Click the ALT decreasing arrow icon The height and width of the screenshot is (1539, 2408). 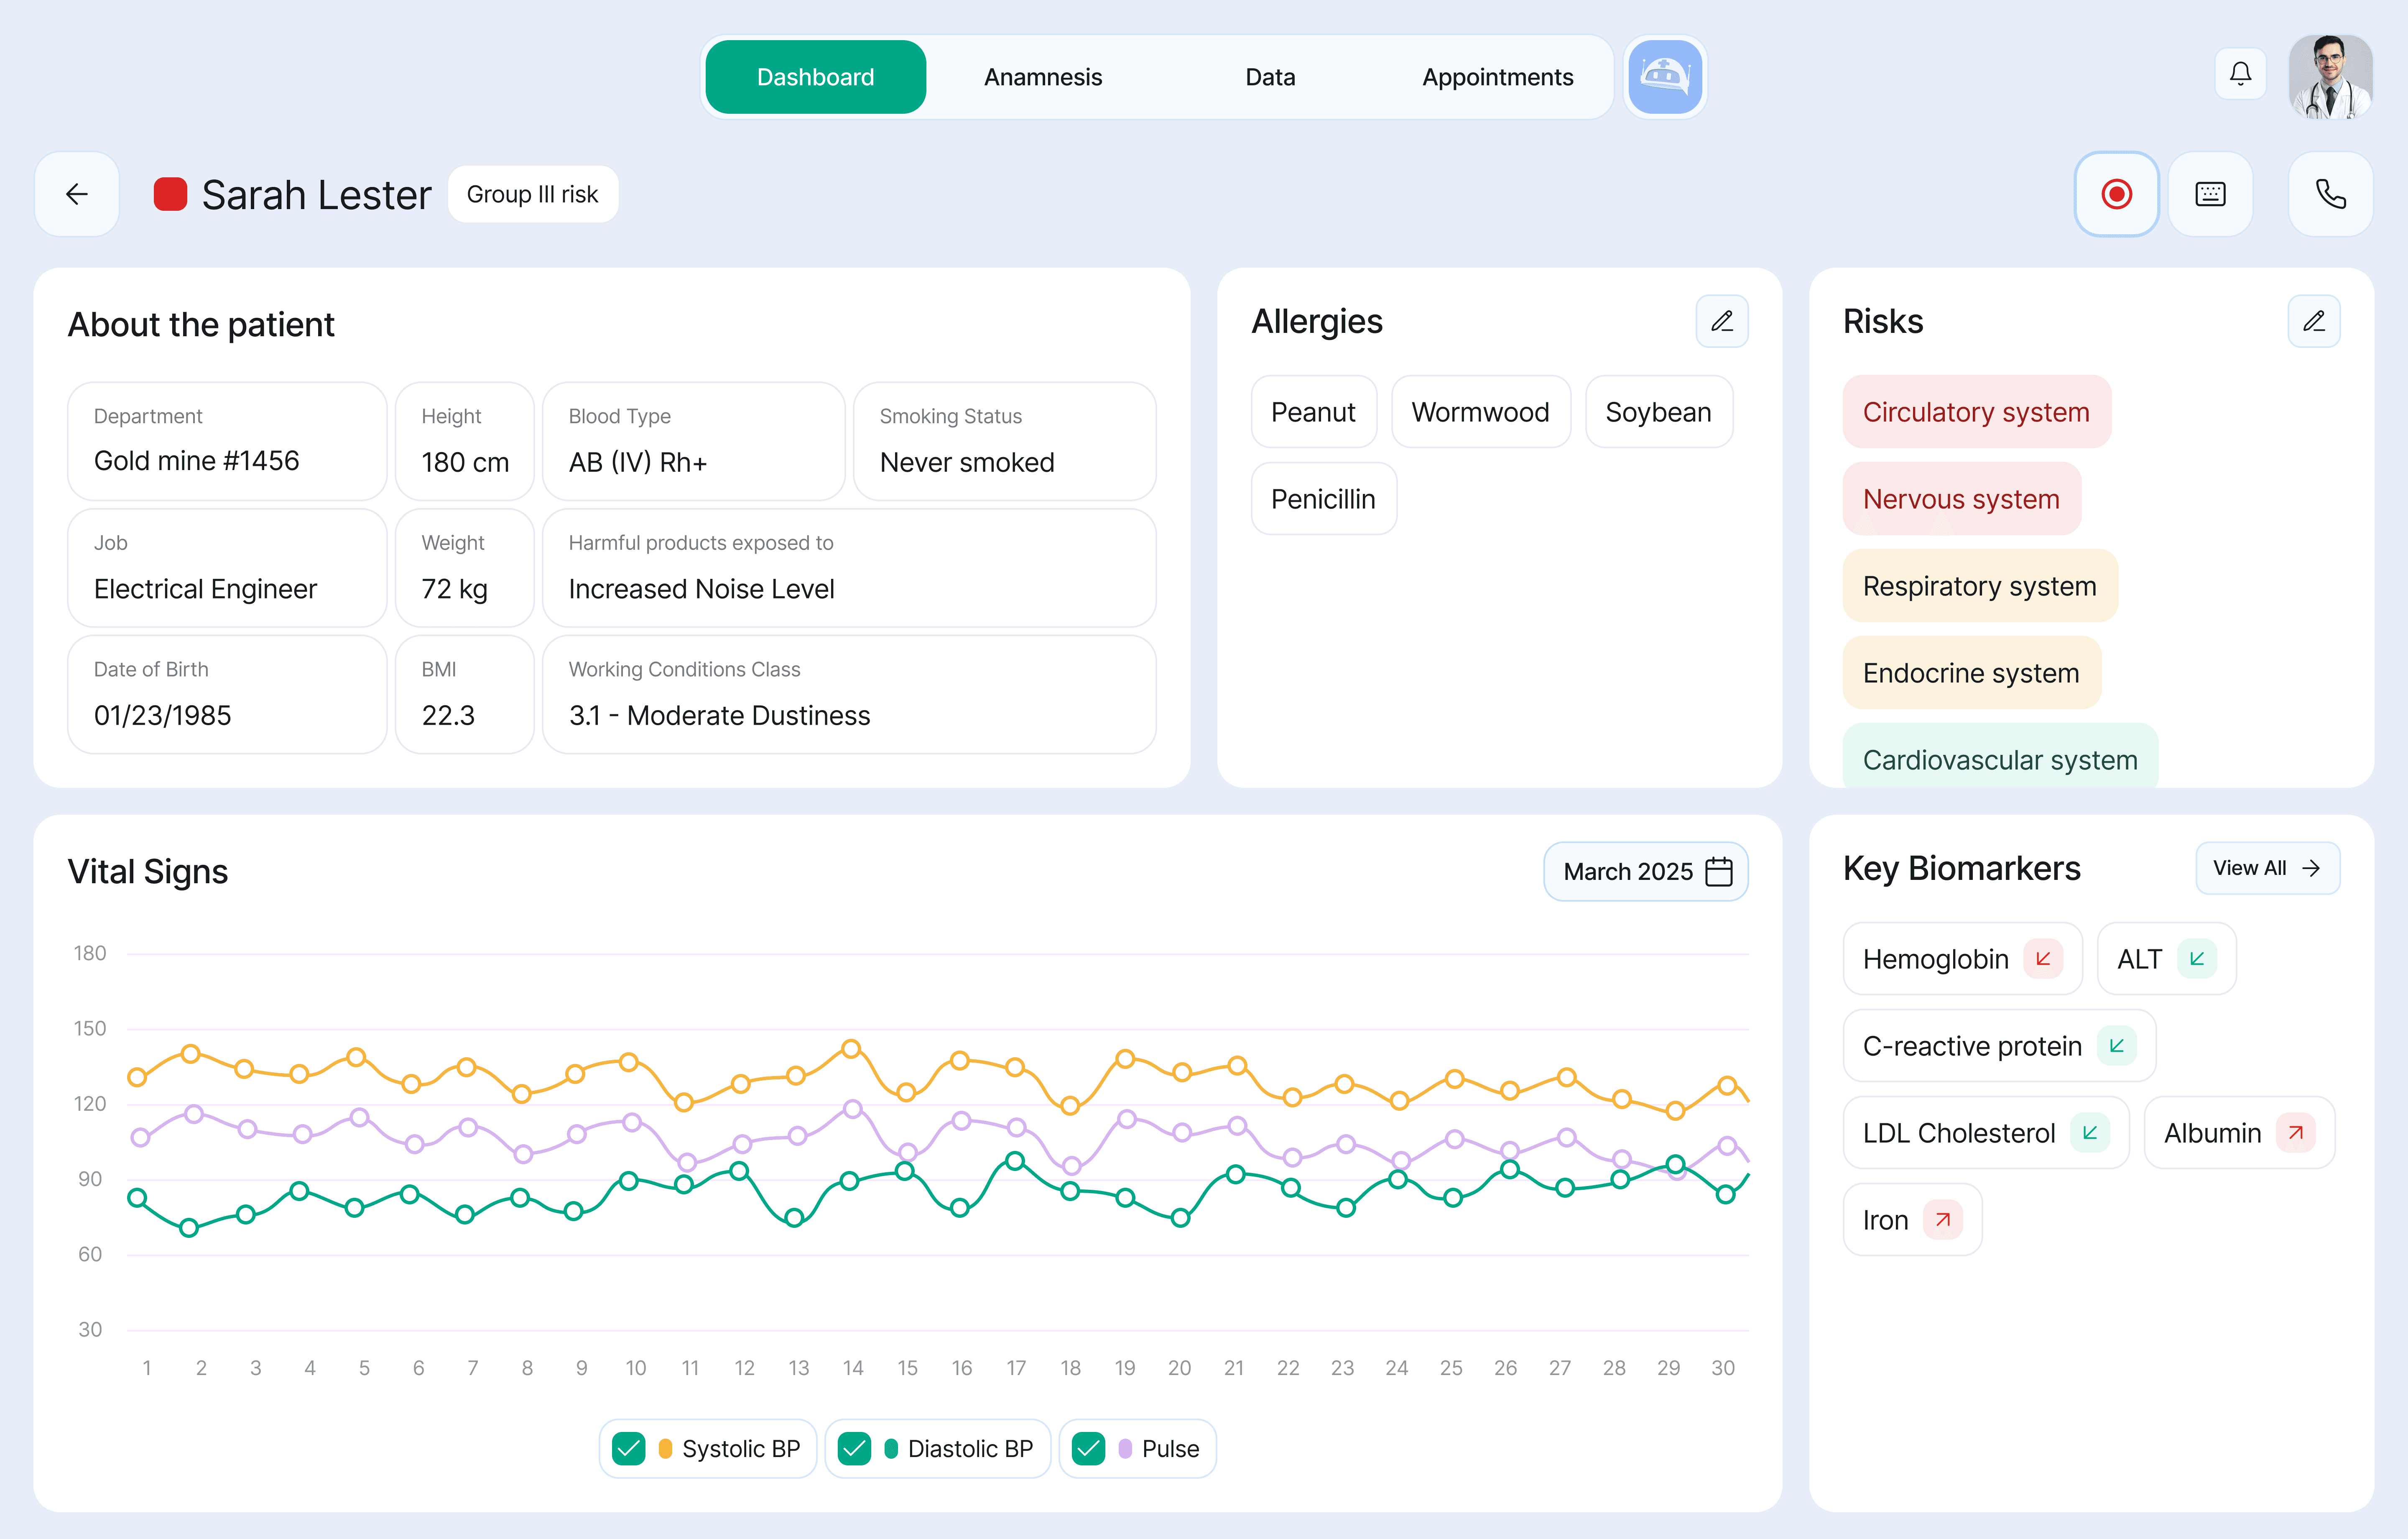(x=2197, y=959)
